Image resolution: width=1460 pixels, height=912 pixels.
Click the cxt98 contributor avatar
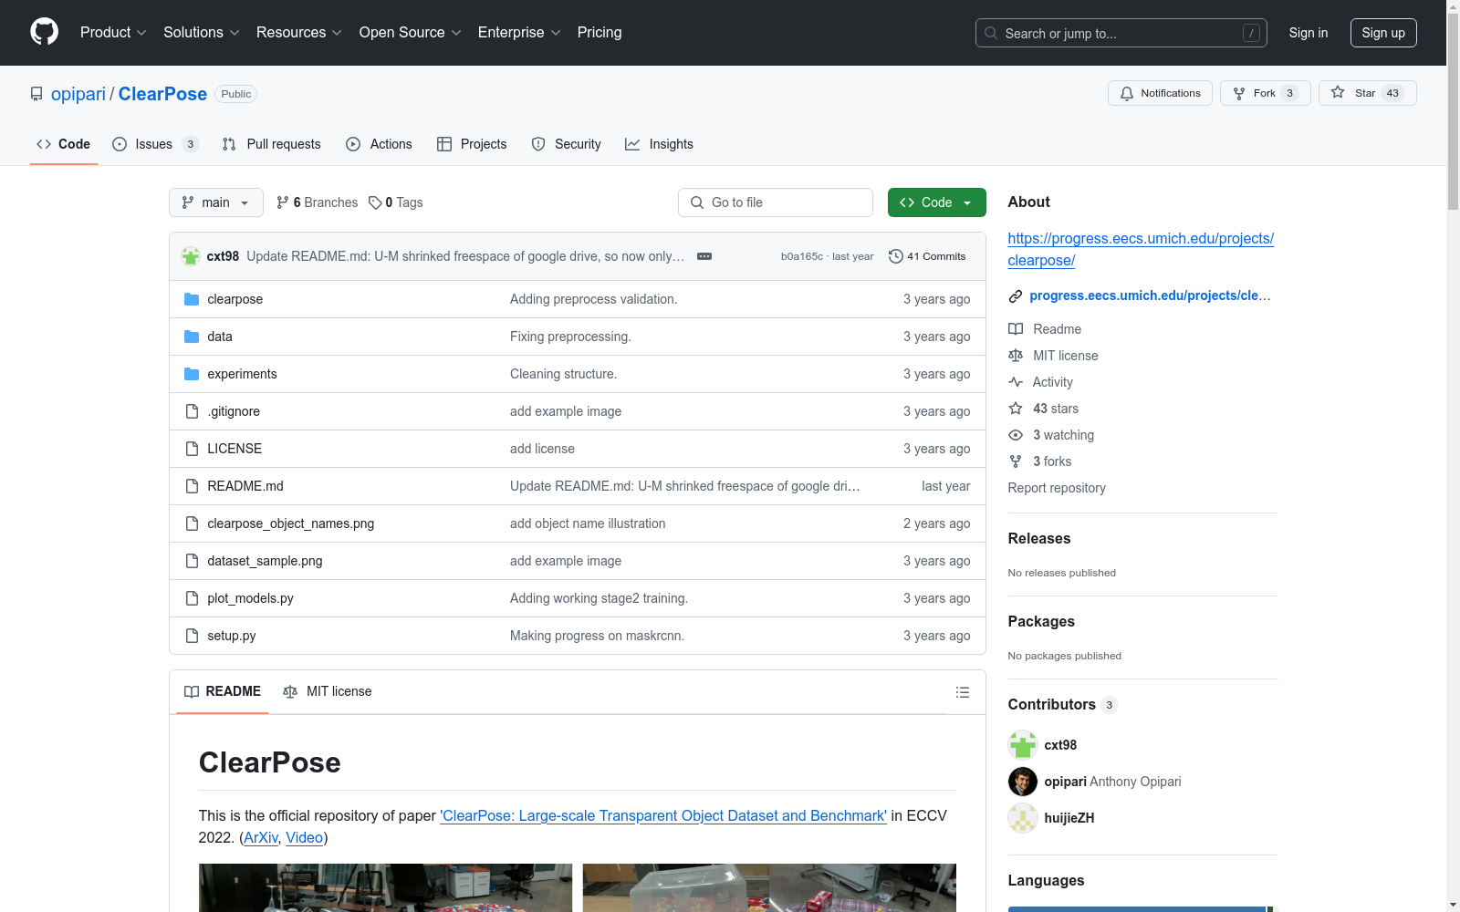tap(1022, 745)
